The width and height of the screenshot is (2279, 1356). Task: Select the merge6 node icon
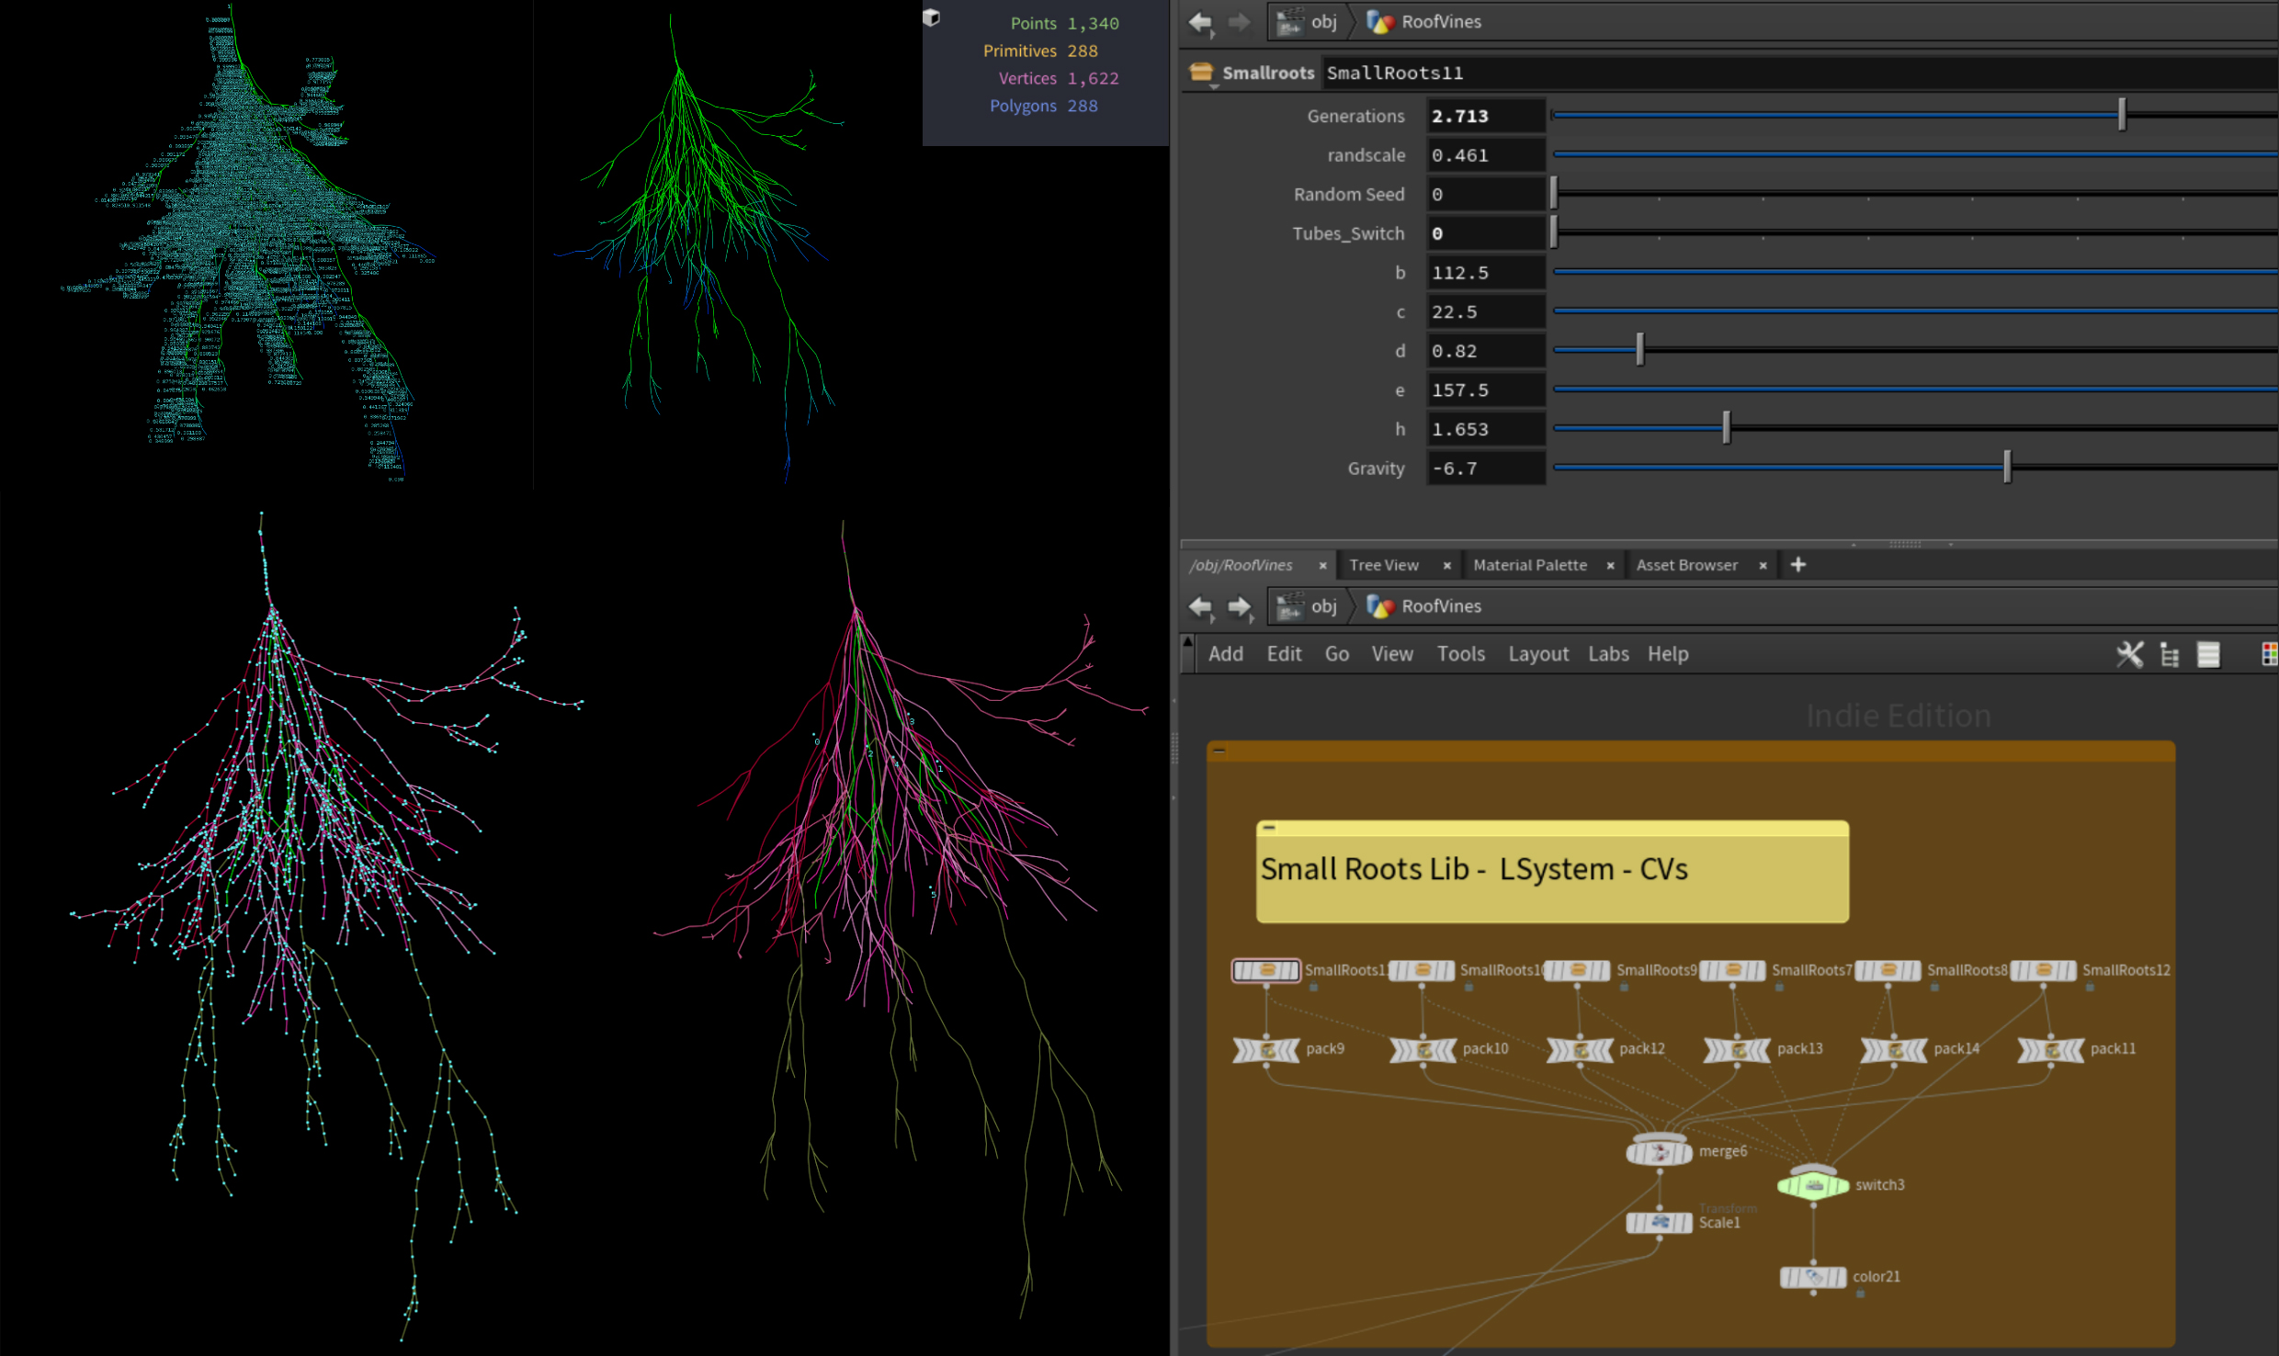click(x=1659, y=1152)
